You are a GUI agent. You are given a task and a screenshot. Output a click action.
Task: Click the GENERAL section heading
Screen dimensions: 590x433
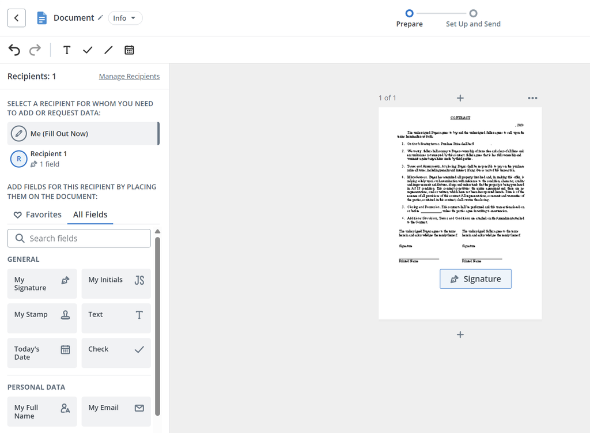point(23,259)
